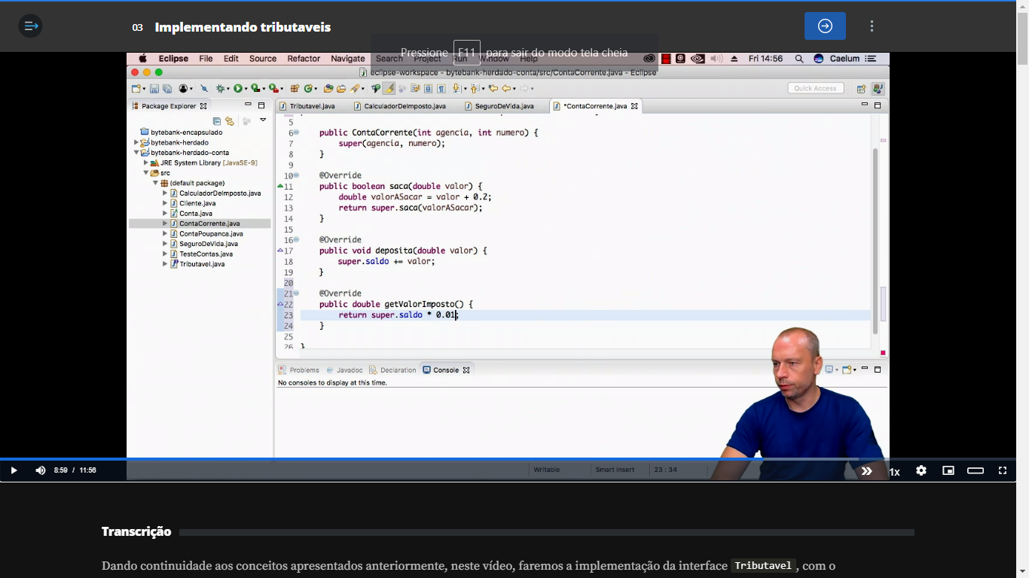
Task: Click the Collapse All icon in Package Explorer
Action: click(217, 120)
